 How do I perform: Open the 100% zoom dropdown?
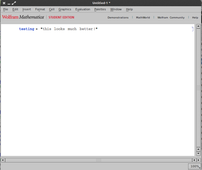195,166
